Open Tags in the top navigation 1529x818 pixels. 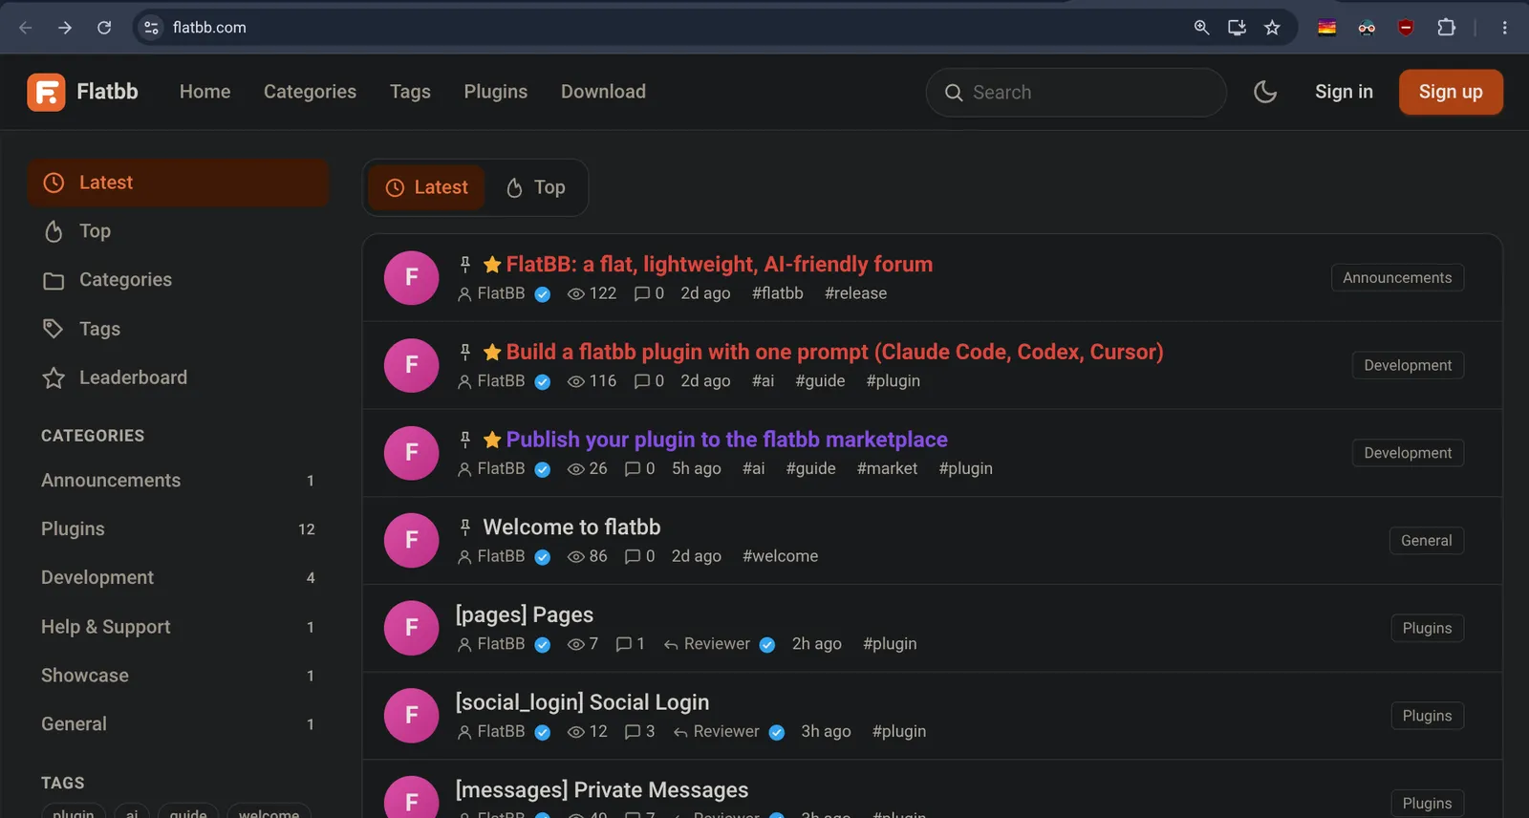410,92
